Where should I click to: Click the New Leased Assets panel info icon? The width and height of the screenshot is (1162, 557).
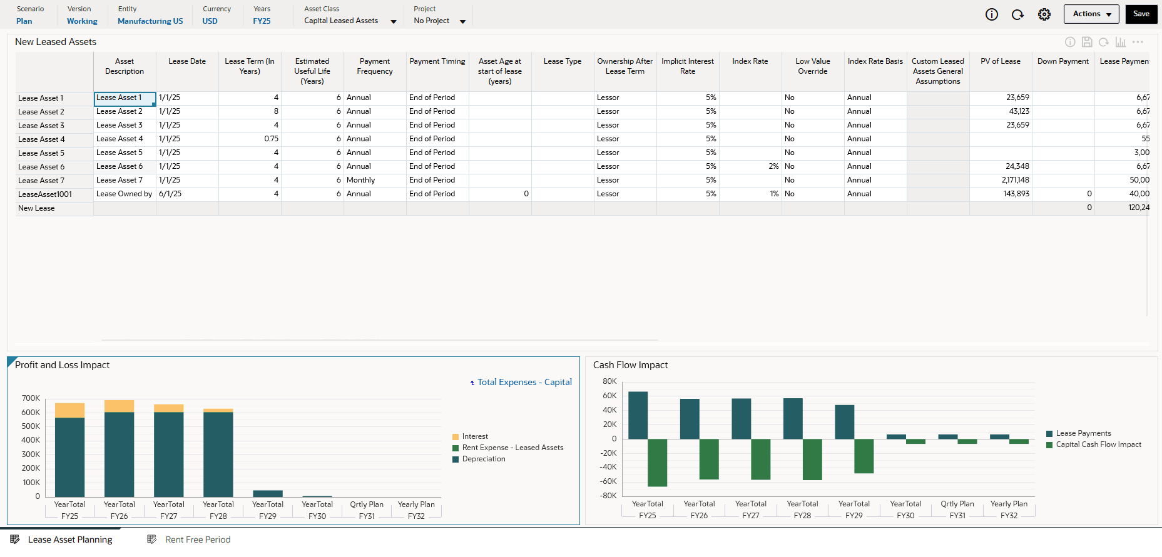pos(1070,42)
